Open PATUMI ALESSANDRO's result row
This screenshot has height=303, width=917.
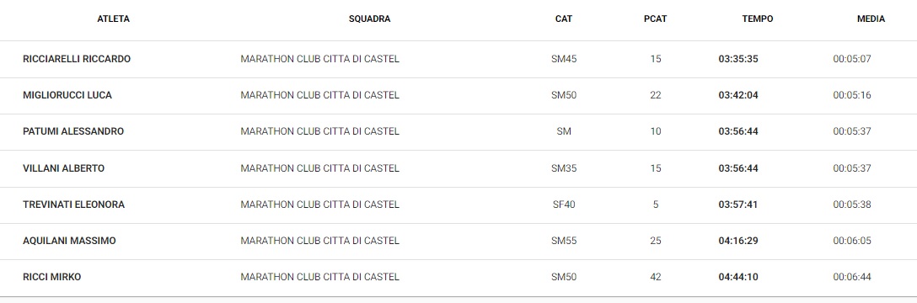tap(458, 131)
